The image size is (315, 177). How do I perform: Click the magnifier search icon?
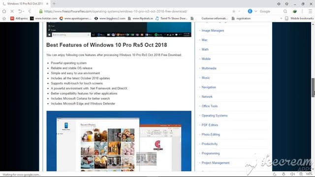[285, 11]
